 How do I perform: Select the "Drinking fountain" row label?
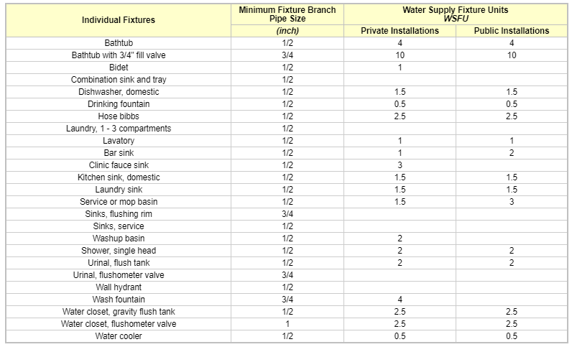point(119,104)
